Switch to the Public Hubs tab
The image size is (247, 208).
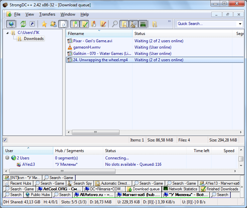(38, 195)
